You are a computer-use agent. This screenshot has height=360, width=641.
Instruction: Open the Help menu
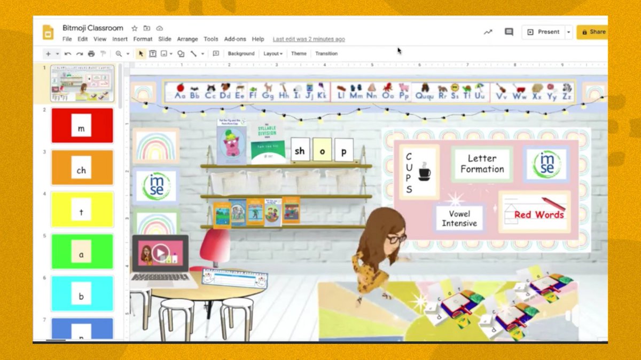click(x=258, y=39)
